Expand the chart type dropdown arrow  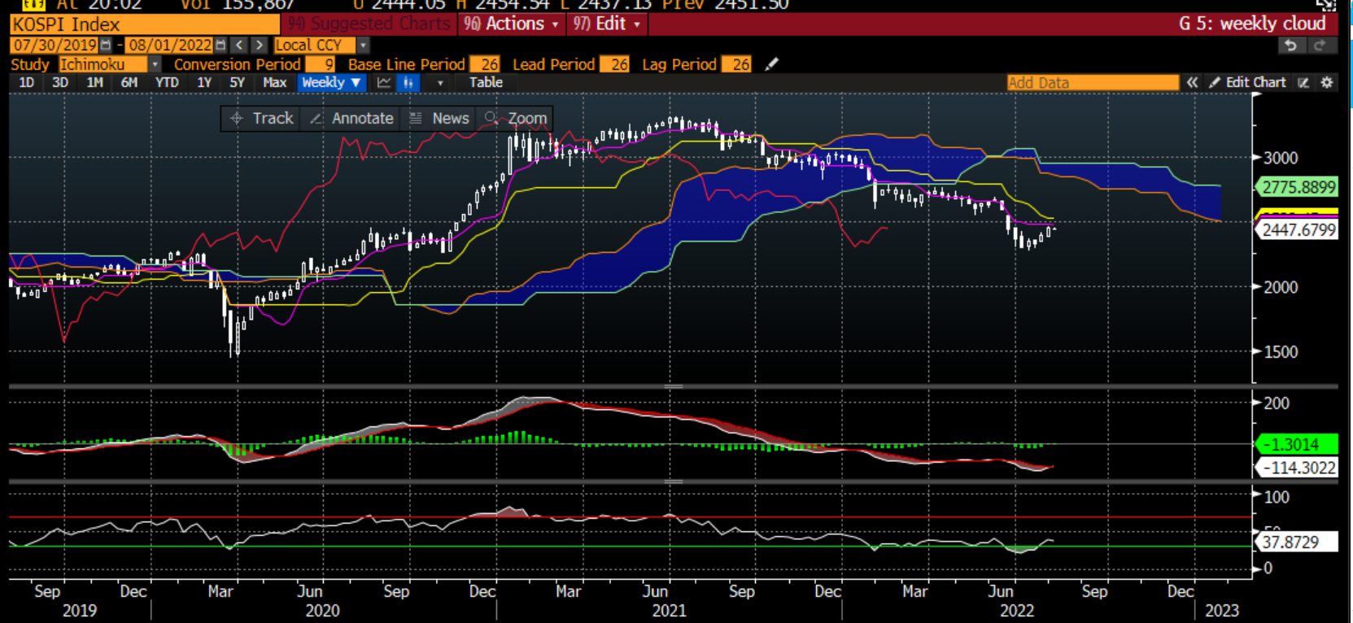pyautogui.click(x=440, y=83)
